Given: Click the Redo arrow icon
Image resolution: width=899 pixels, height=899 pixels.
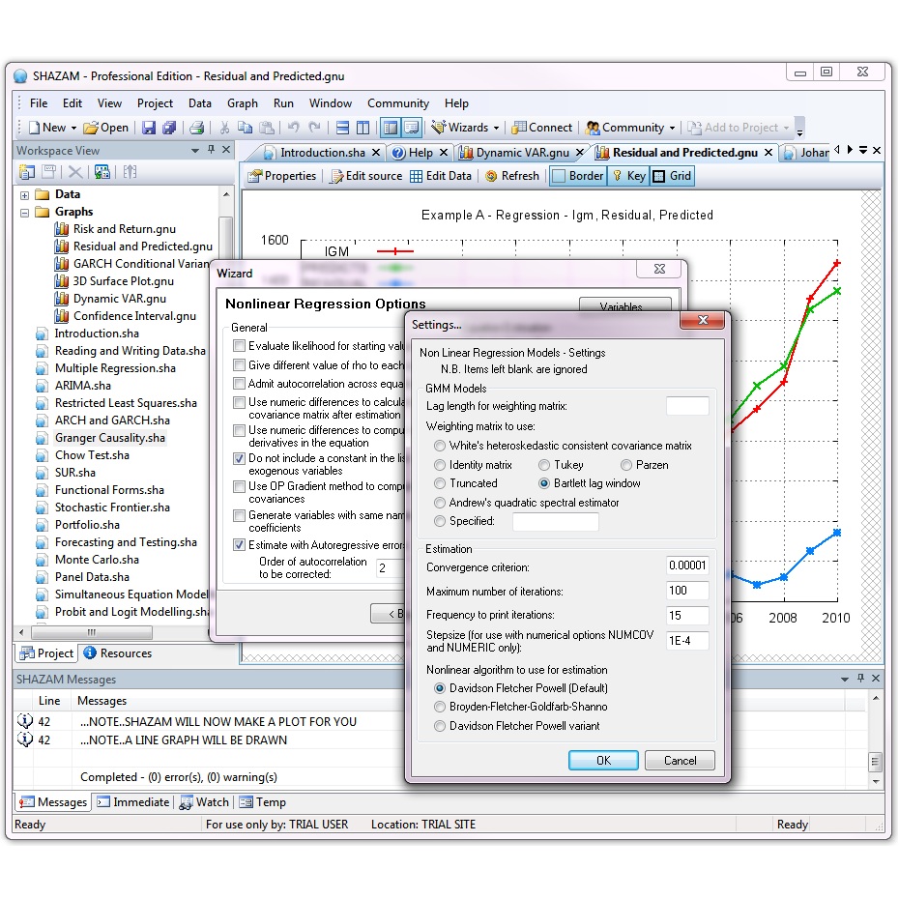Looking at the screenshot, I should [314, 128].
